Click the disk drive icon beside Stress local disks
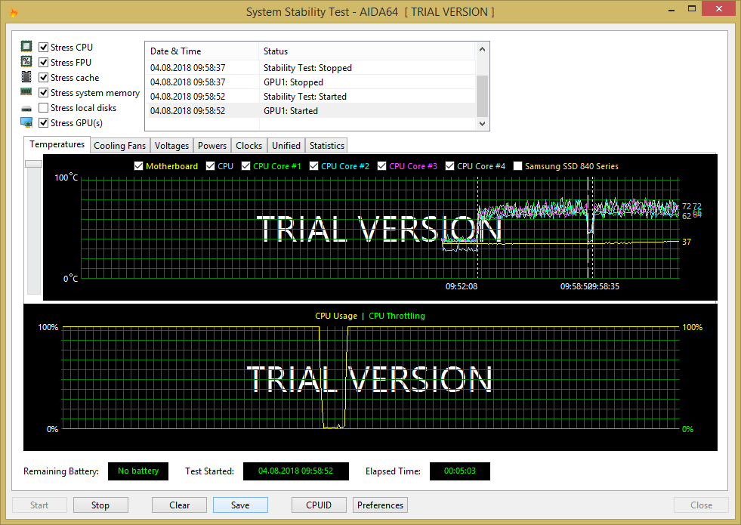This screenshot has width=741, height=525. pos(26,109)
